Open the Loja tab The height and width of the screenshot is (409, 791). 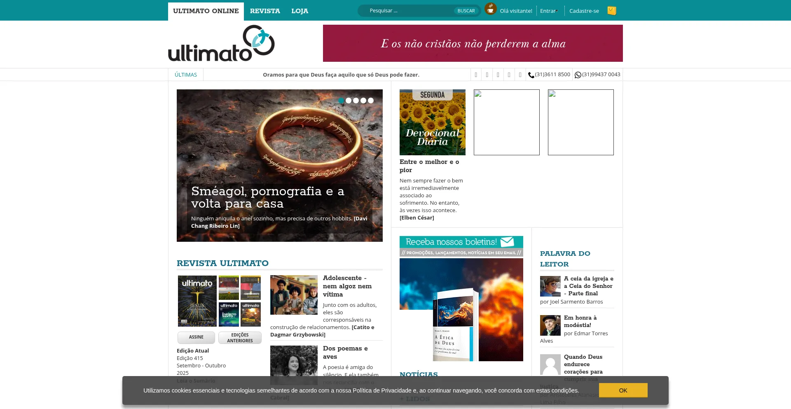(300, 11)
